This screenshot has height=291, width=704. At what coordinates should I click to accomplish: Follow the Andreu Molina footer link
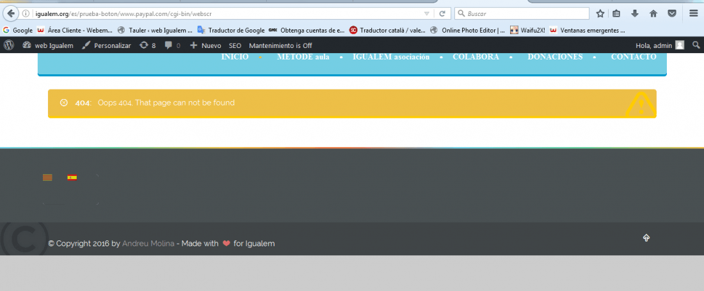coord(148,244)
